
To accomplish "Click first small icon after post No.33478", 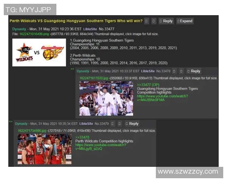I will coord(174,71).
